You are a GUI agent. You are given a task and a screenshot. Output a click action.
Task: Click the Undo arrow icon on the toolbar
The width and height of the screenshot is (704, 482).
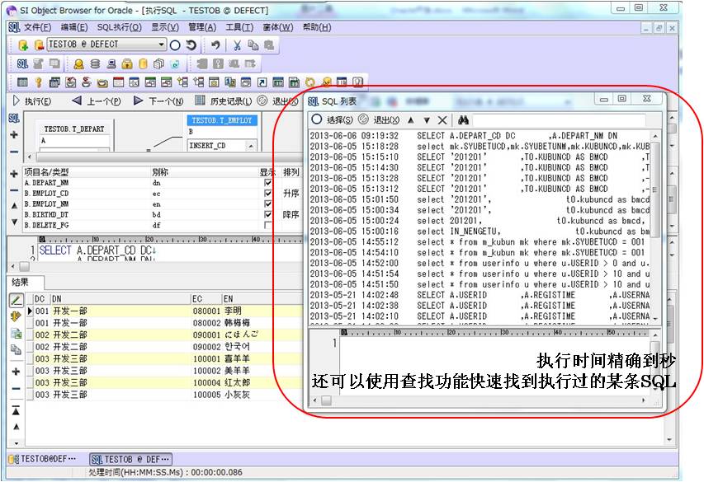point(216,44)
